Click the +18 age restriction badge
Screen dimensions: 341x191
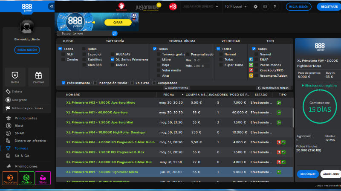coord(173,7)
